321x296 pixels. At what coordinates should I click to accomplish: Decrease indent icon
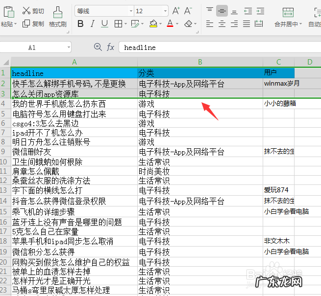click(248, 11)
